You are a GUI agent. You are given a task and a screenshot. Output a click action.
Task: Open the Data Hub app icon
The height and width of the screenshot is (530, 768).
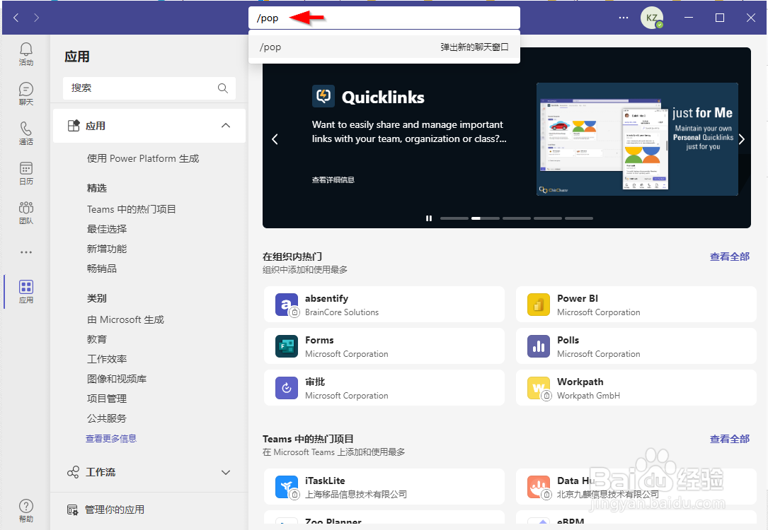coord(538,487)
